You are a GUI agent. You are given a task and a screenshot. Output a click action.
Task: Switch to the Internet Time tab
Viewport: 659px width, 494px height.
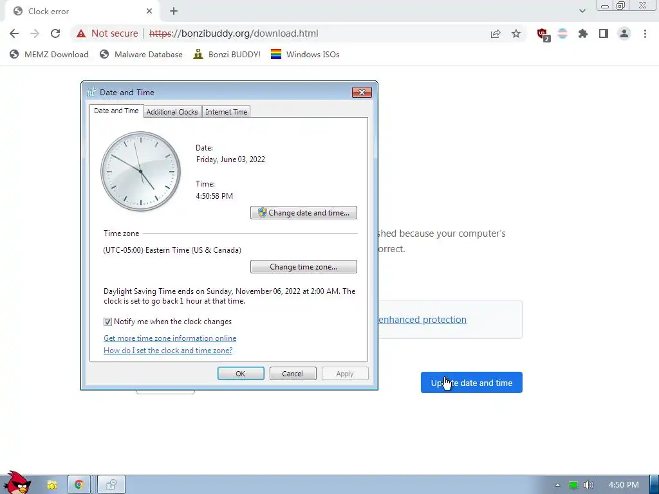tap(226, 112)
